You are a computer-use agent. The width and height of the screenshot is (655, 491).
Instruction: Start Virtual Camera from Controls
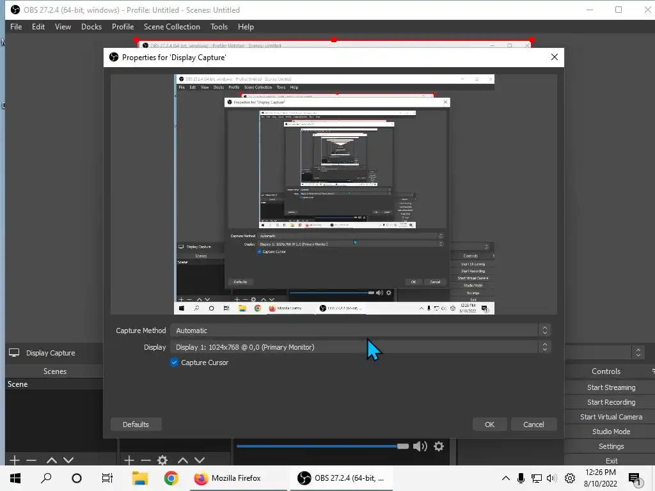point(611,417)
